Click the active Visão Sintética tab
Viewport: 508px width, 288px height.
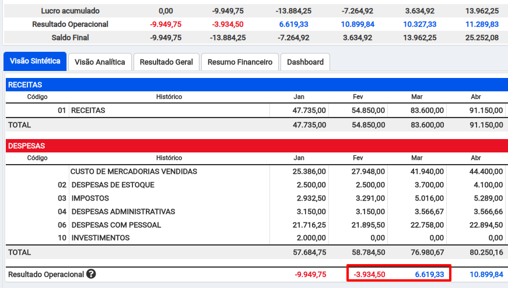point(35,61)
